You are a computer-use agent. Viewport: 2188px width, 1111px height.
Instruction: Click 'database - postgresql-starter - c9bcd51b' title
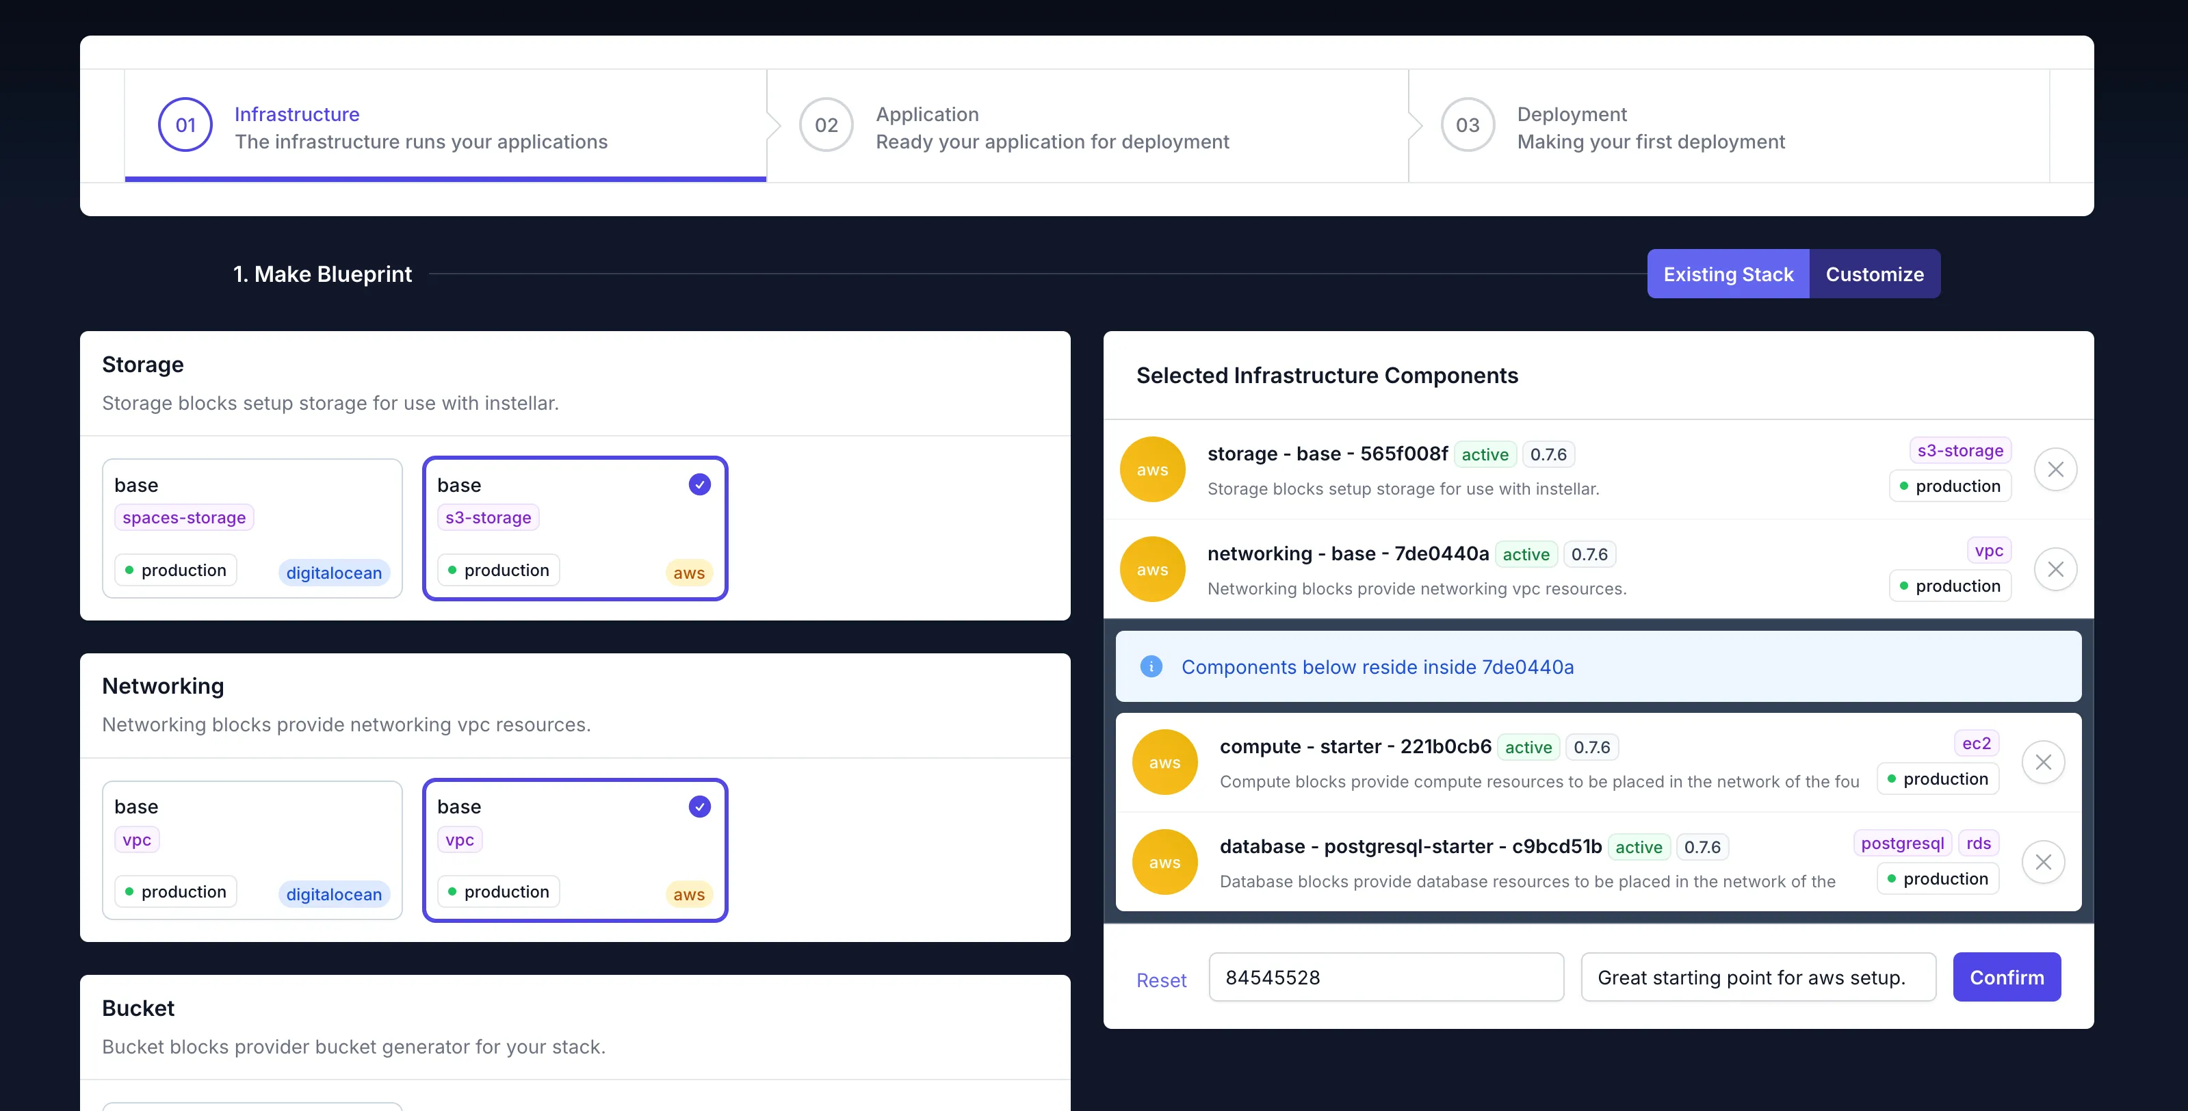(1411, 847)
